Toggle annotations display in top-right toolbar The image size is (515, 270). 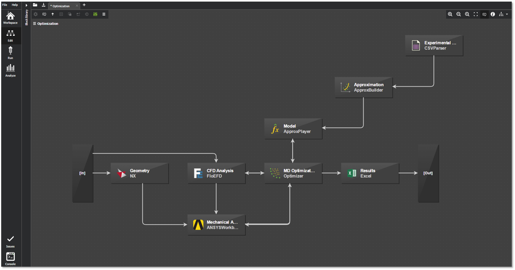(x=484, y=14)
